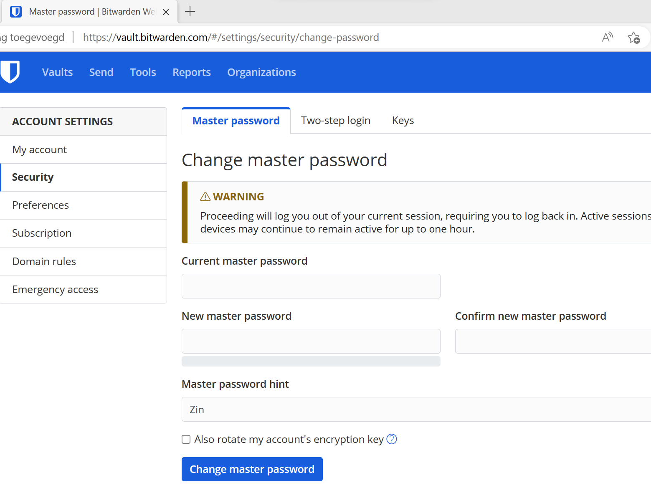Add this page to favorites
Image resolution: width=651 pixels, height=498 pixels.
pyautogui.click(x=633, y=38)
